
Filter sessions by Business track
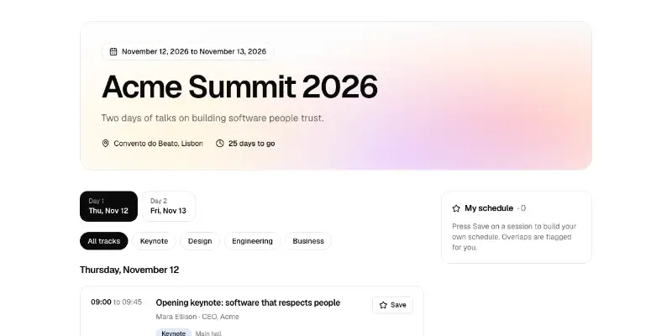(x=308, y=241)
